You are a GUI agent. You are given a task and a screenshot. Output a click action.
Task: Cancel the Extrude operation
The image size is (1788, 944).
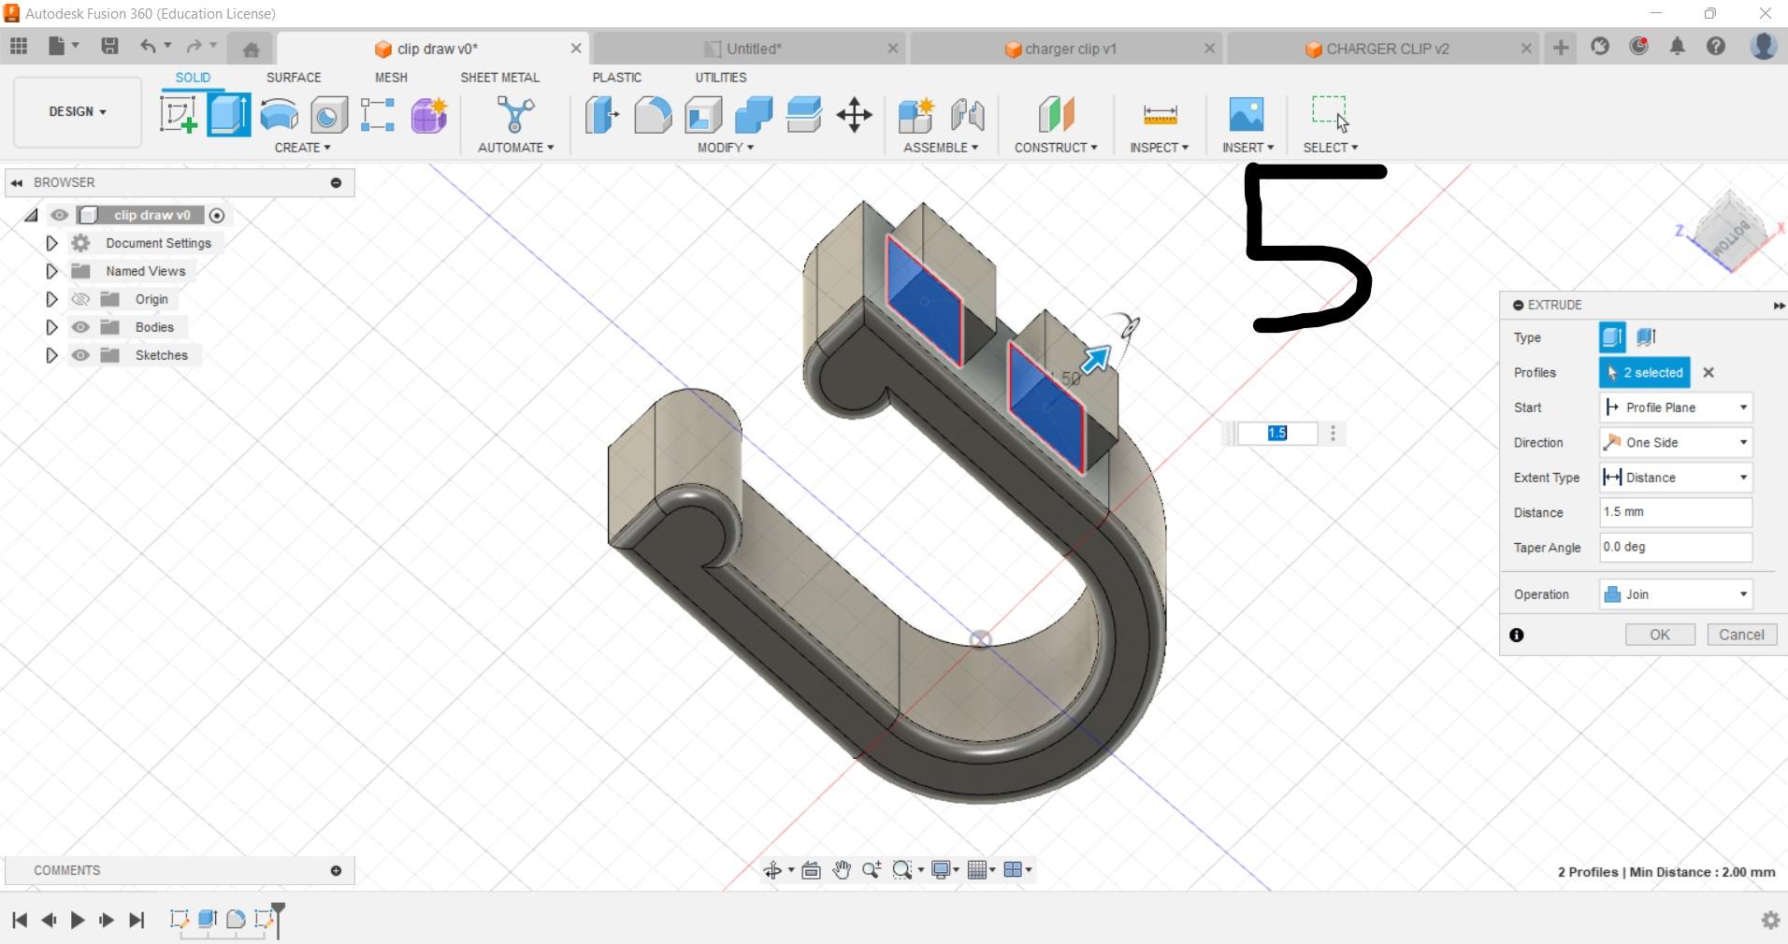click(1740, 635)
